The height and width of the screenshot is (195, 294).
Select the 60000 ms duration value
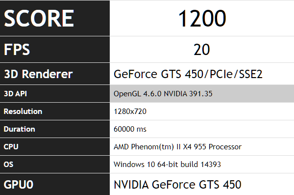click(130, 129)
